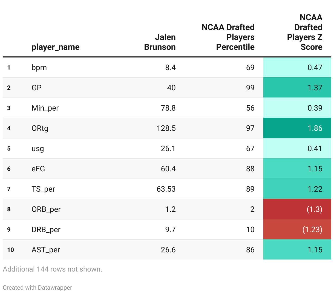Click the Jalen Brunson column header
Screen dimensions: 334x294
tap(160, 42)
